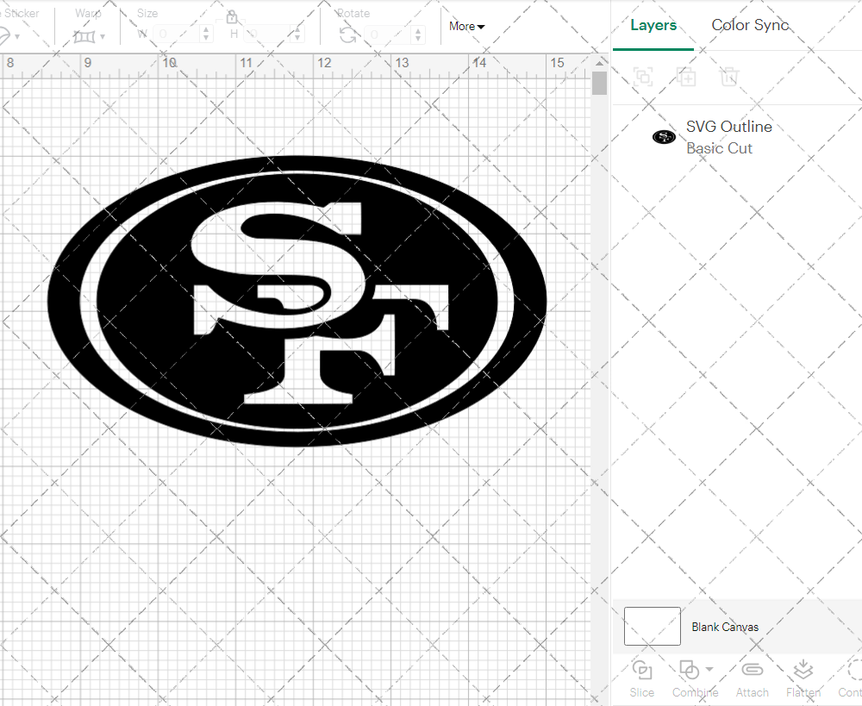Image resolution: width=862 pixels, height=706 pixels.
Task: Click the Slice tool icon
Action: pyautogui.click(x=641, y=671)
